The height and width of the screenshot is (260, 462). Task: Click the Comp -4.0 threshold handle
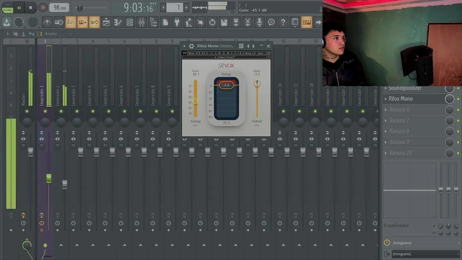[226, 85]
